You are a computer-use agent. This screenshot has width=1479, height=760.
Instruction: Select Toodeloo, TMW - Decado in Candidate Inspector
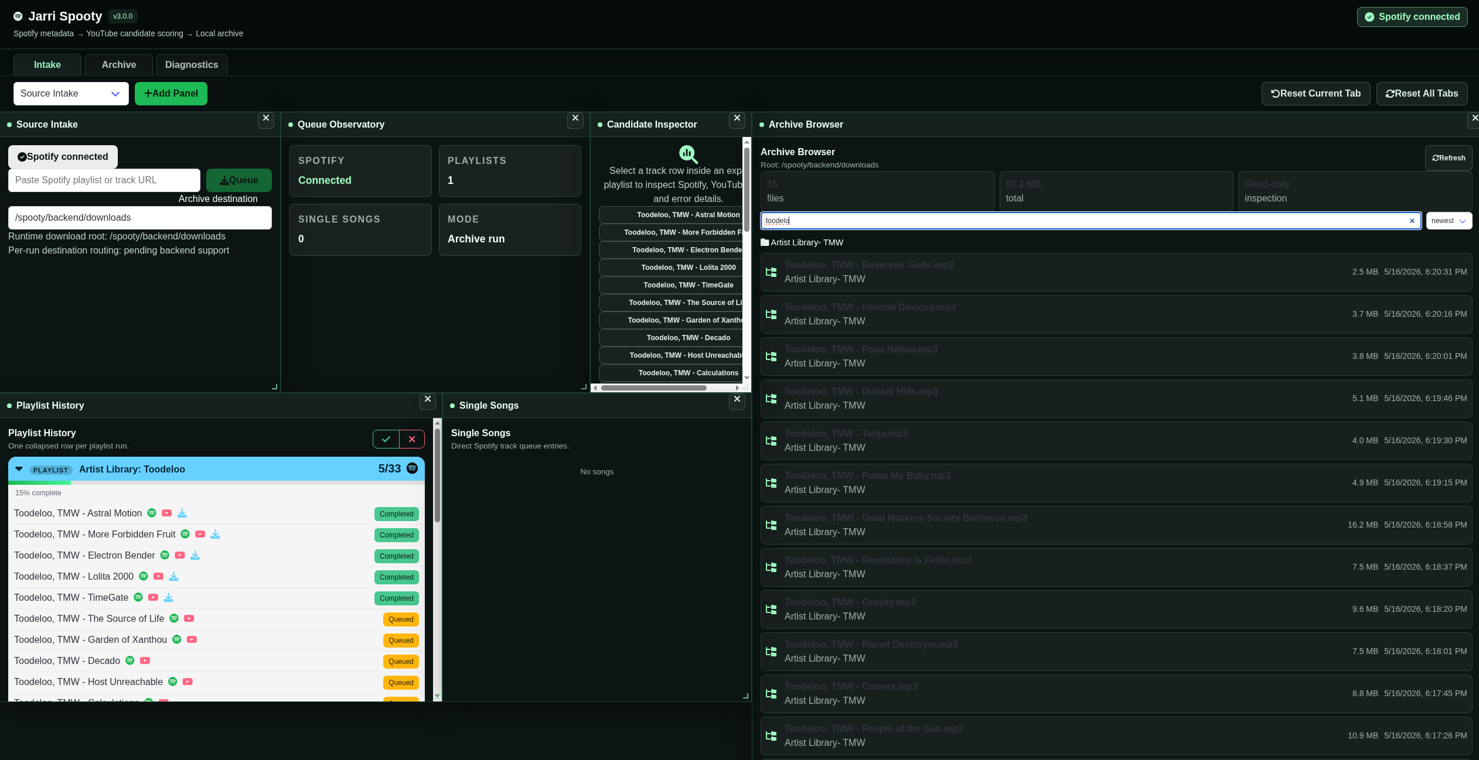[x=672, y=338]
